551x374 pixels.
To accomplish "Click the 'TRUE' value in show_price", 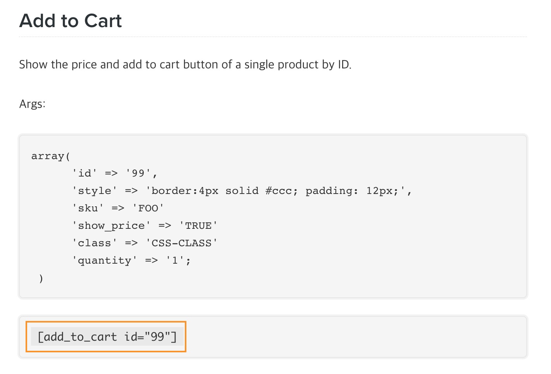I will pyautogui.click(x=198, y=226).
